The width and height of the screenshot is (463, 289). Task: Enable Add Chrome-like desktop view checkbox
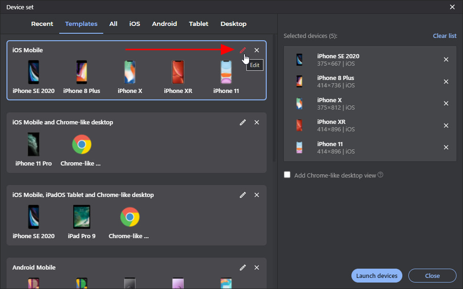pos(287,175)
